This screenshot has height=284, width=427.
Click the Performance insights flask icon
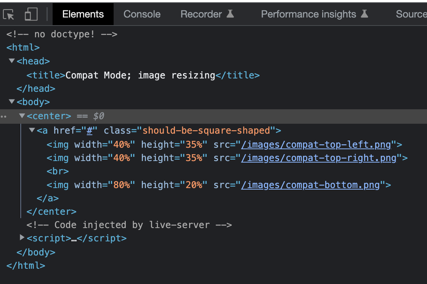(x=364, y=14)
